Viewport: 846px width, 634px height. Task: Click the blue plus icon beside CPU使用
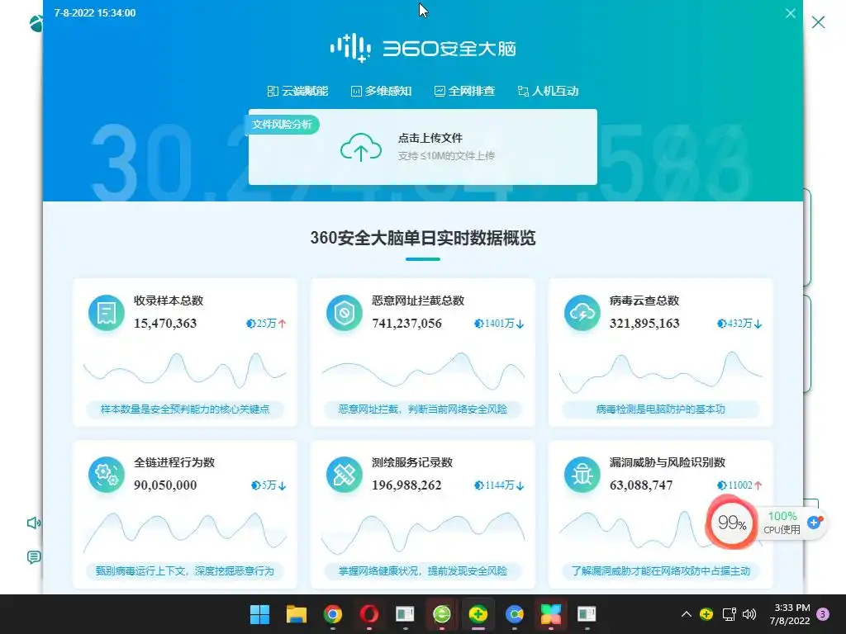coord(814,522)
